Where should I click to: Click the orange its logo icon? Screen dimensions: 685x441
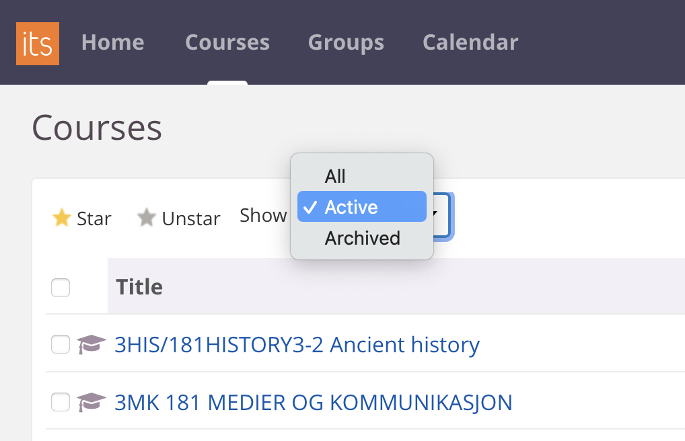[x=38, y=43]
